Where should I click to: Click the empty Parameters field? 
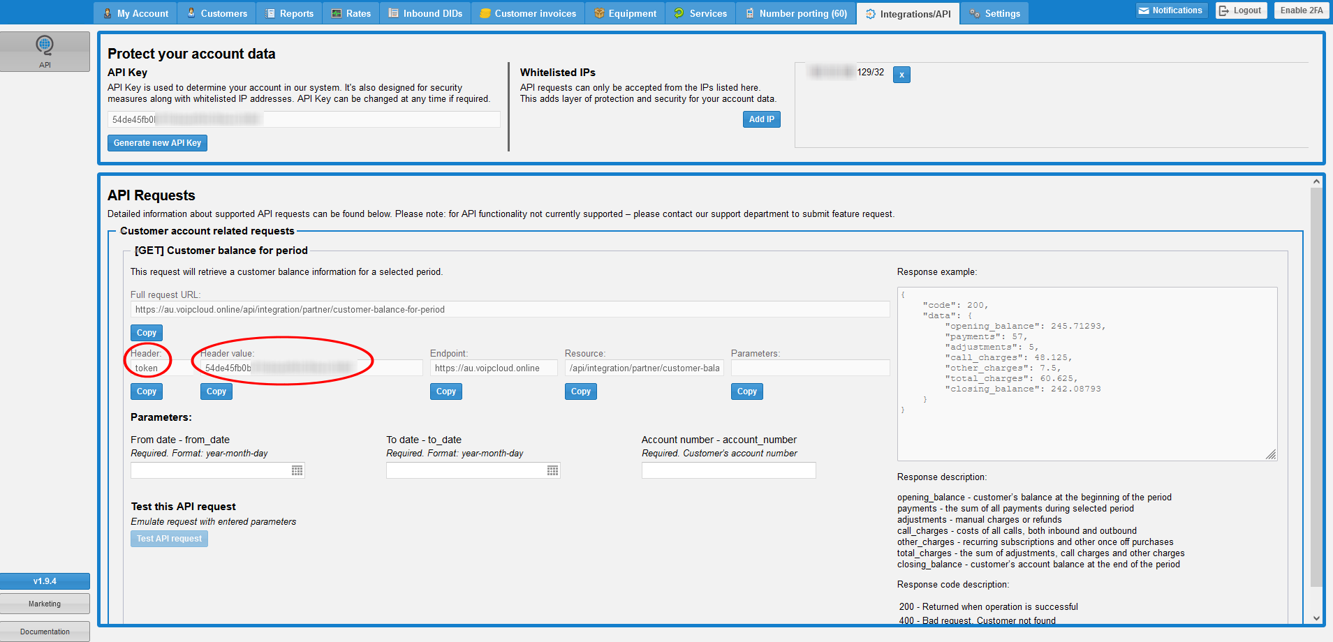pyautogui.click(x=810, y=368)
